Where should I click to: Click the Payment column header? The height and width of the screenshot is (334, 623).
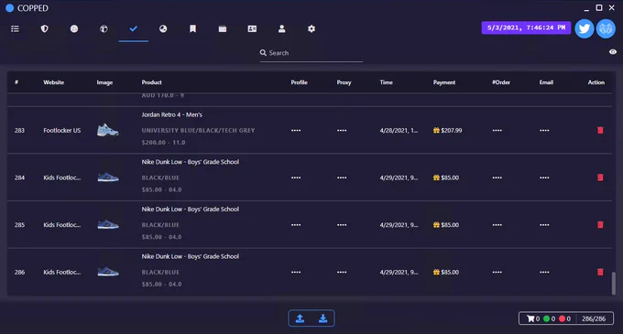[x=444, y=82]
